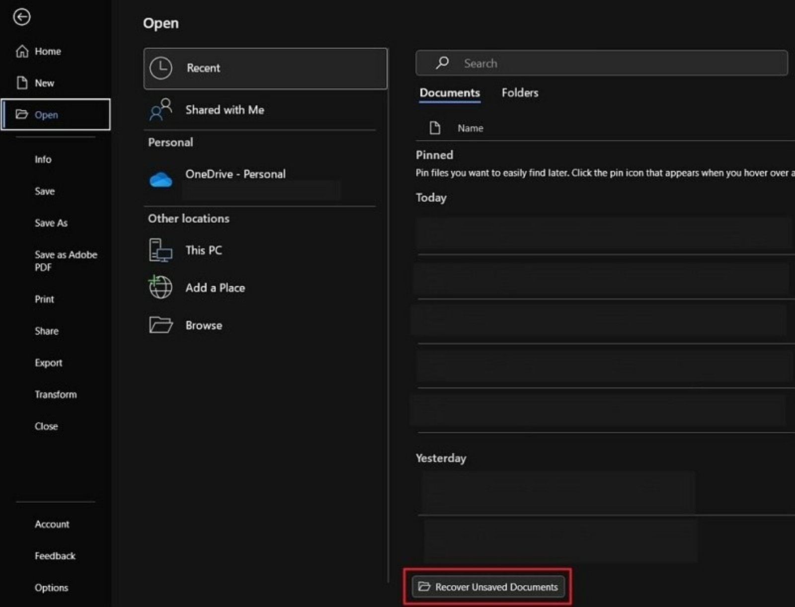Click inside the Search input field
This screenshot has width=795, height=607.
[x=547, y=63]
